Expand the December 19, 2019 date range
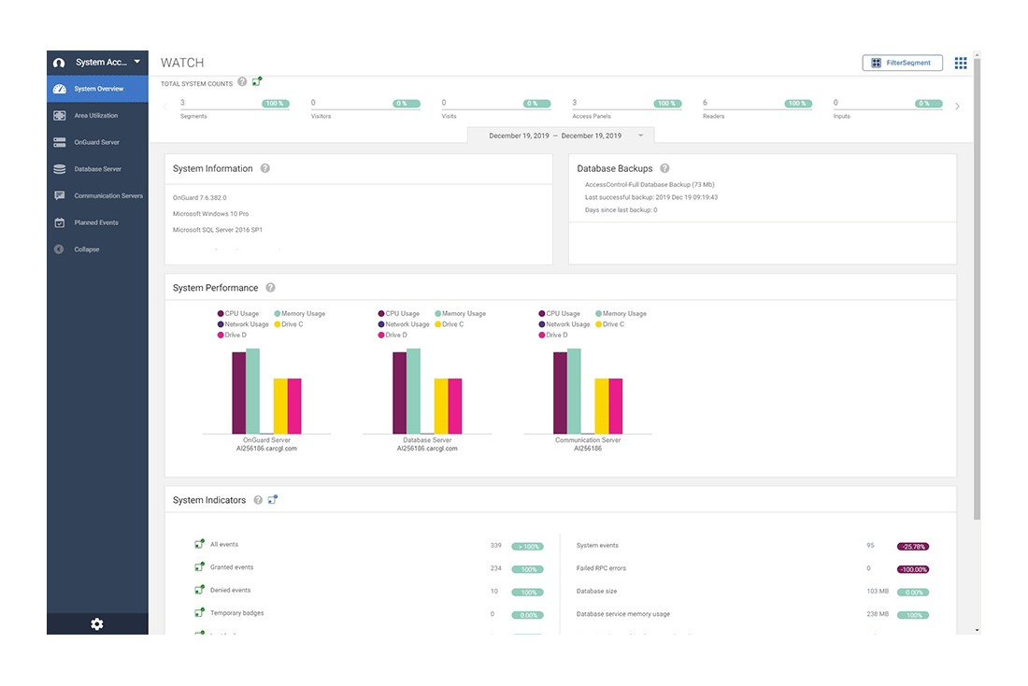The width and height of the screenshot is (1028, 686). (x=561, y=136)
